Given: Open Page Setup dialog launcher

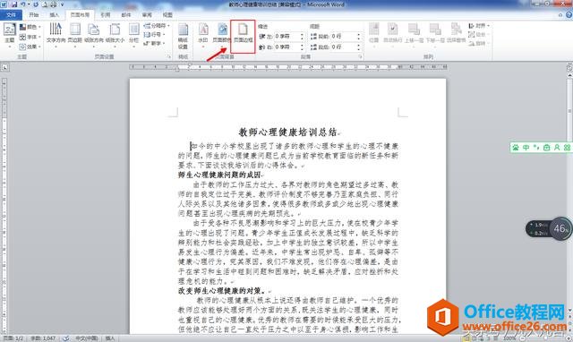Looking at the screenshot, I should [x=169, y=57].
